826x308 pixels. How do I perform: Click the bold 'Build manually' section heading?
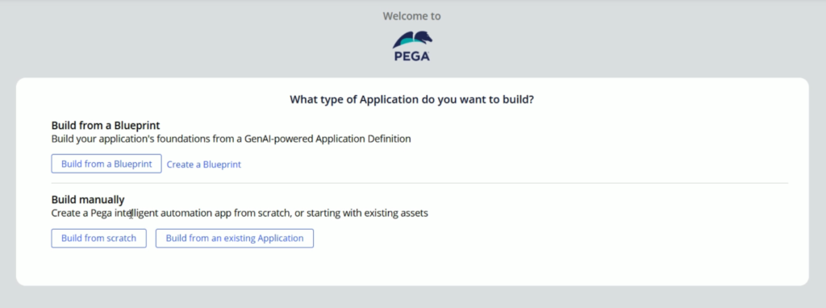click(88, 199)
